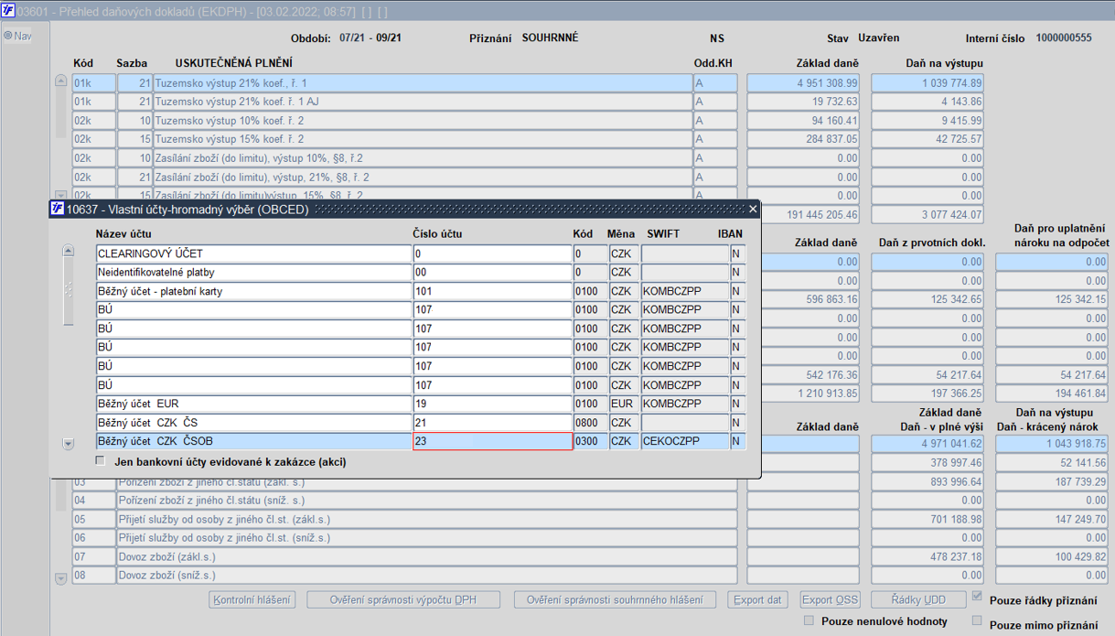Click bank code 0800 in dialog
1115x636 pixels.
click(590, 423)
